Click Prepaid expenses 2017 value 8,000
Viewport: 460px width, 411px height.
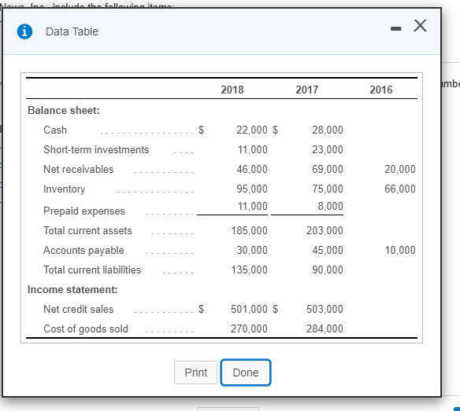(330, 206)
